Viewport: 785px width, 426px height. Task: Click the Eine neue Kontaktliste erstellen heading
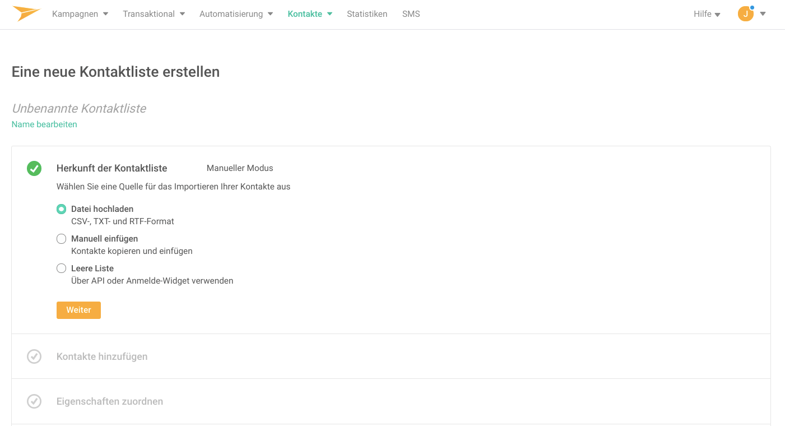pyautogui.click(x=115, y=72)
